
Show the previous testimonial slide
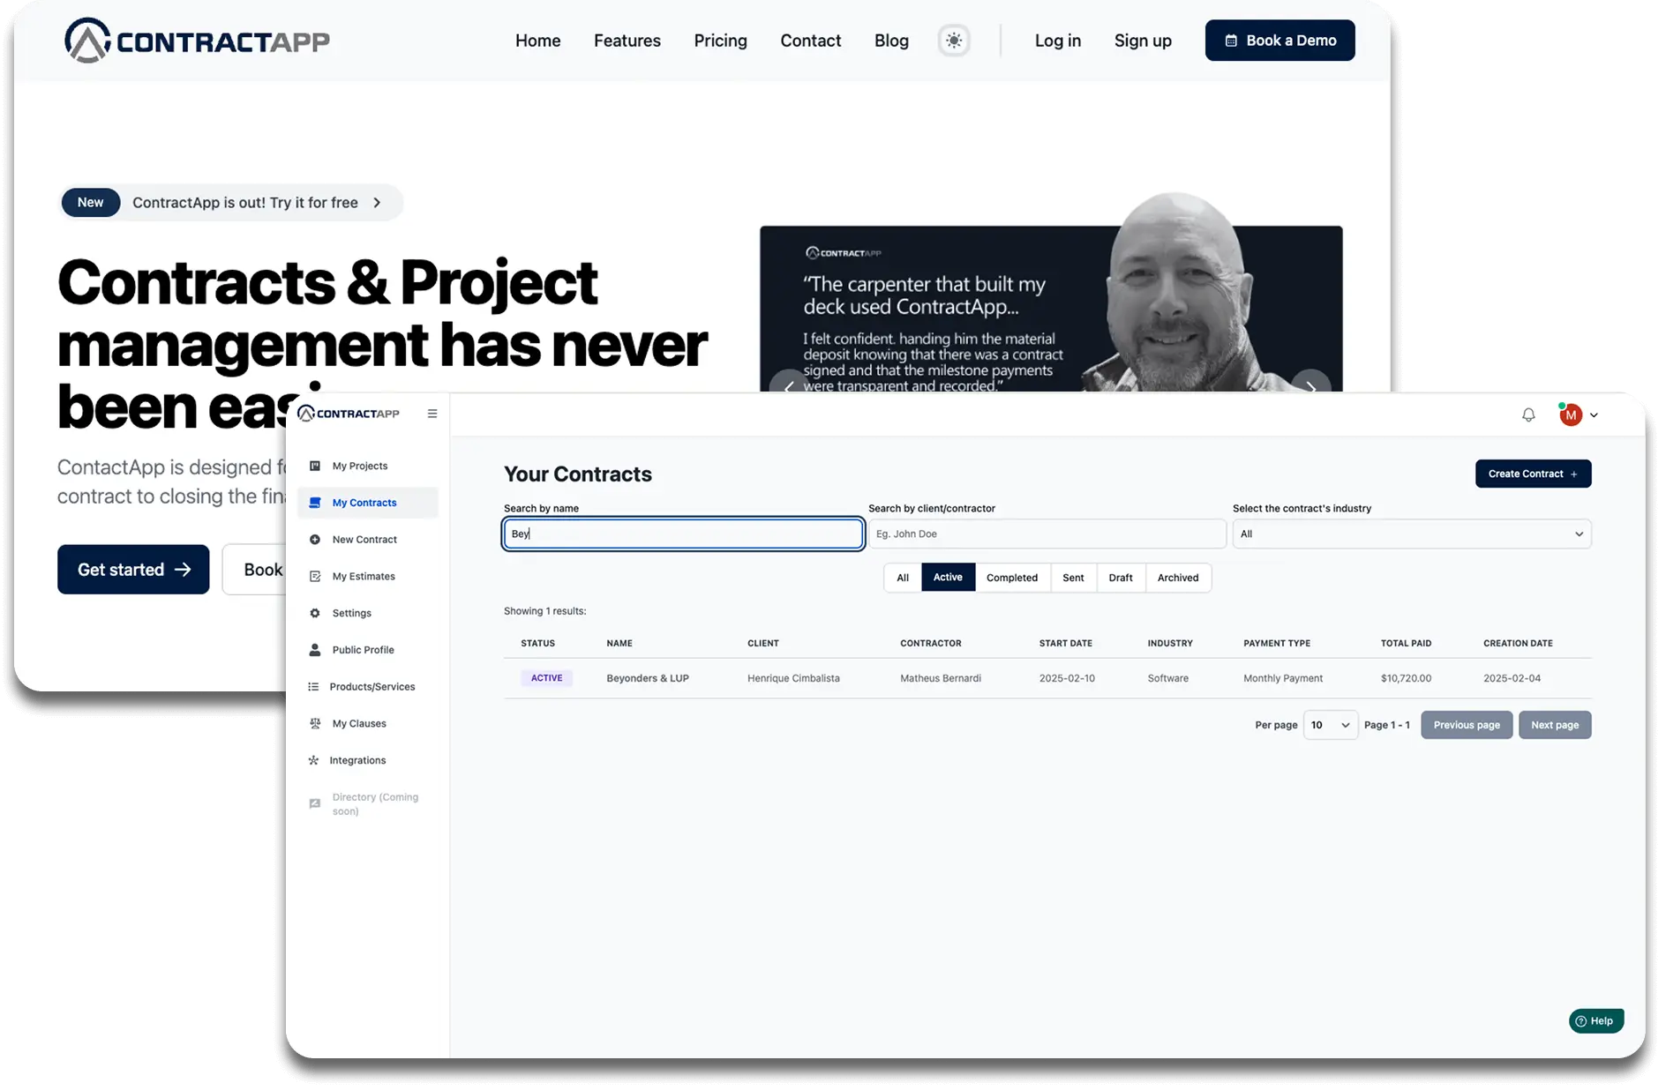pyautogui.click(x=788, y=385)
